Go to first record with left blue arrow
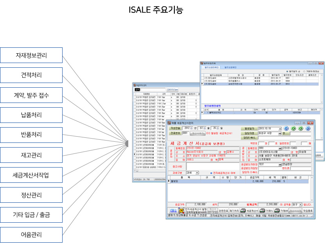 (286, 128)
